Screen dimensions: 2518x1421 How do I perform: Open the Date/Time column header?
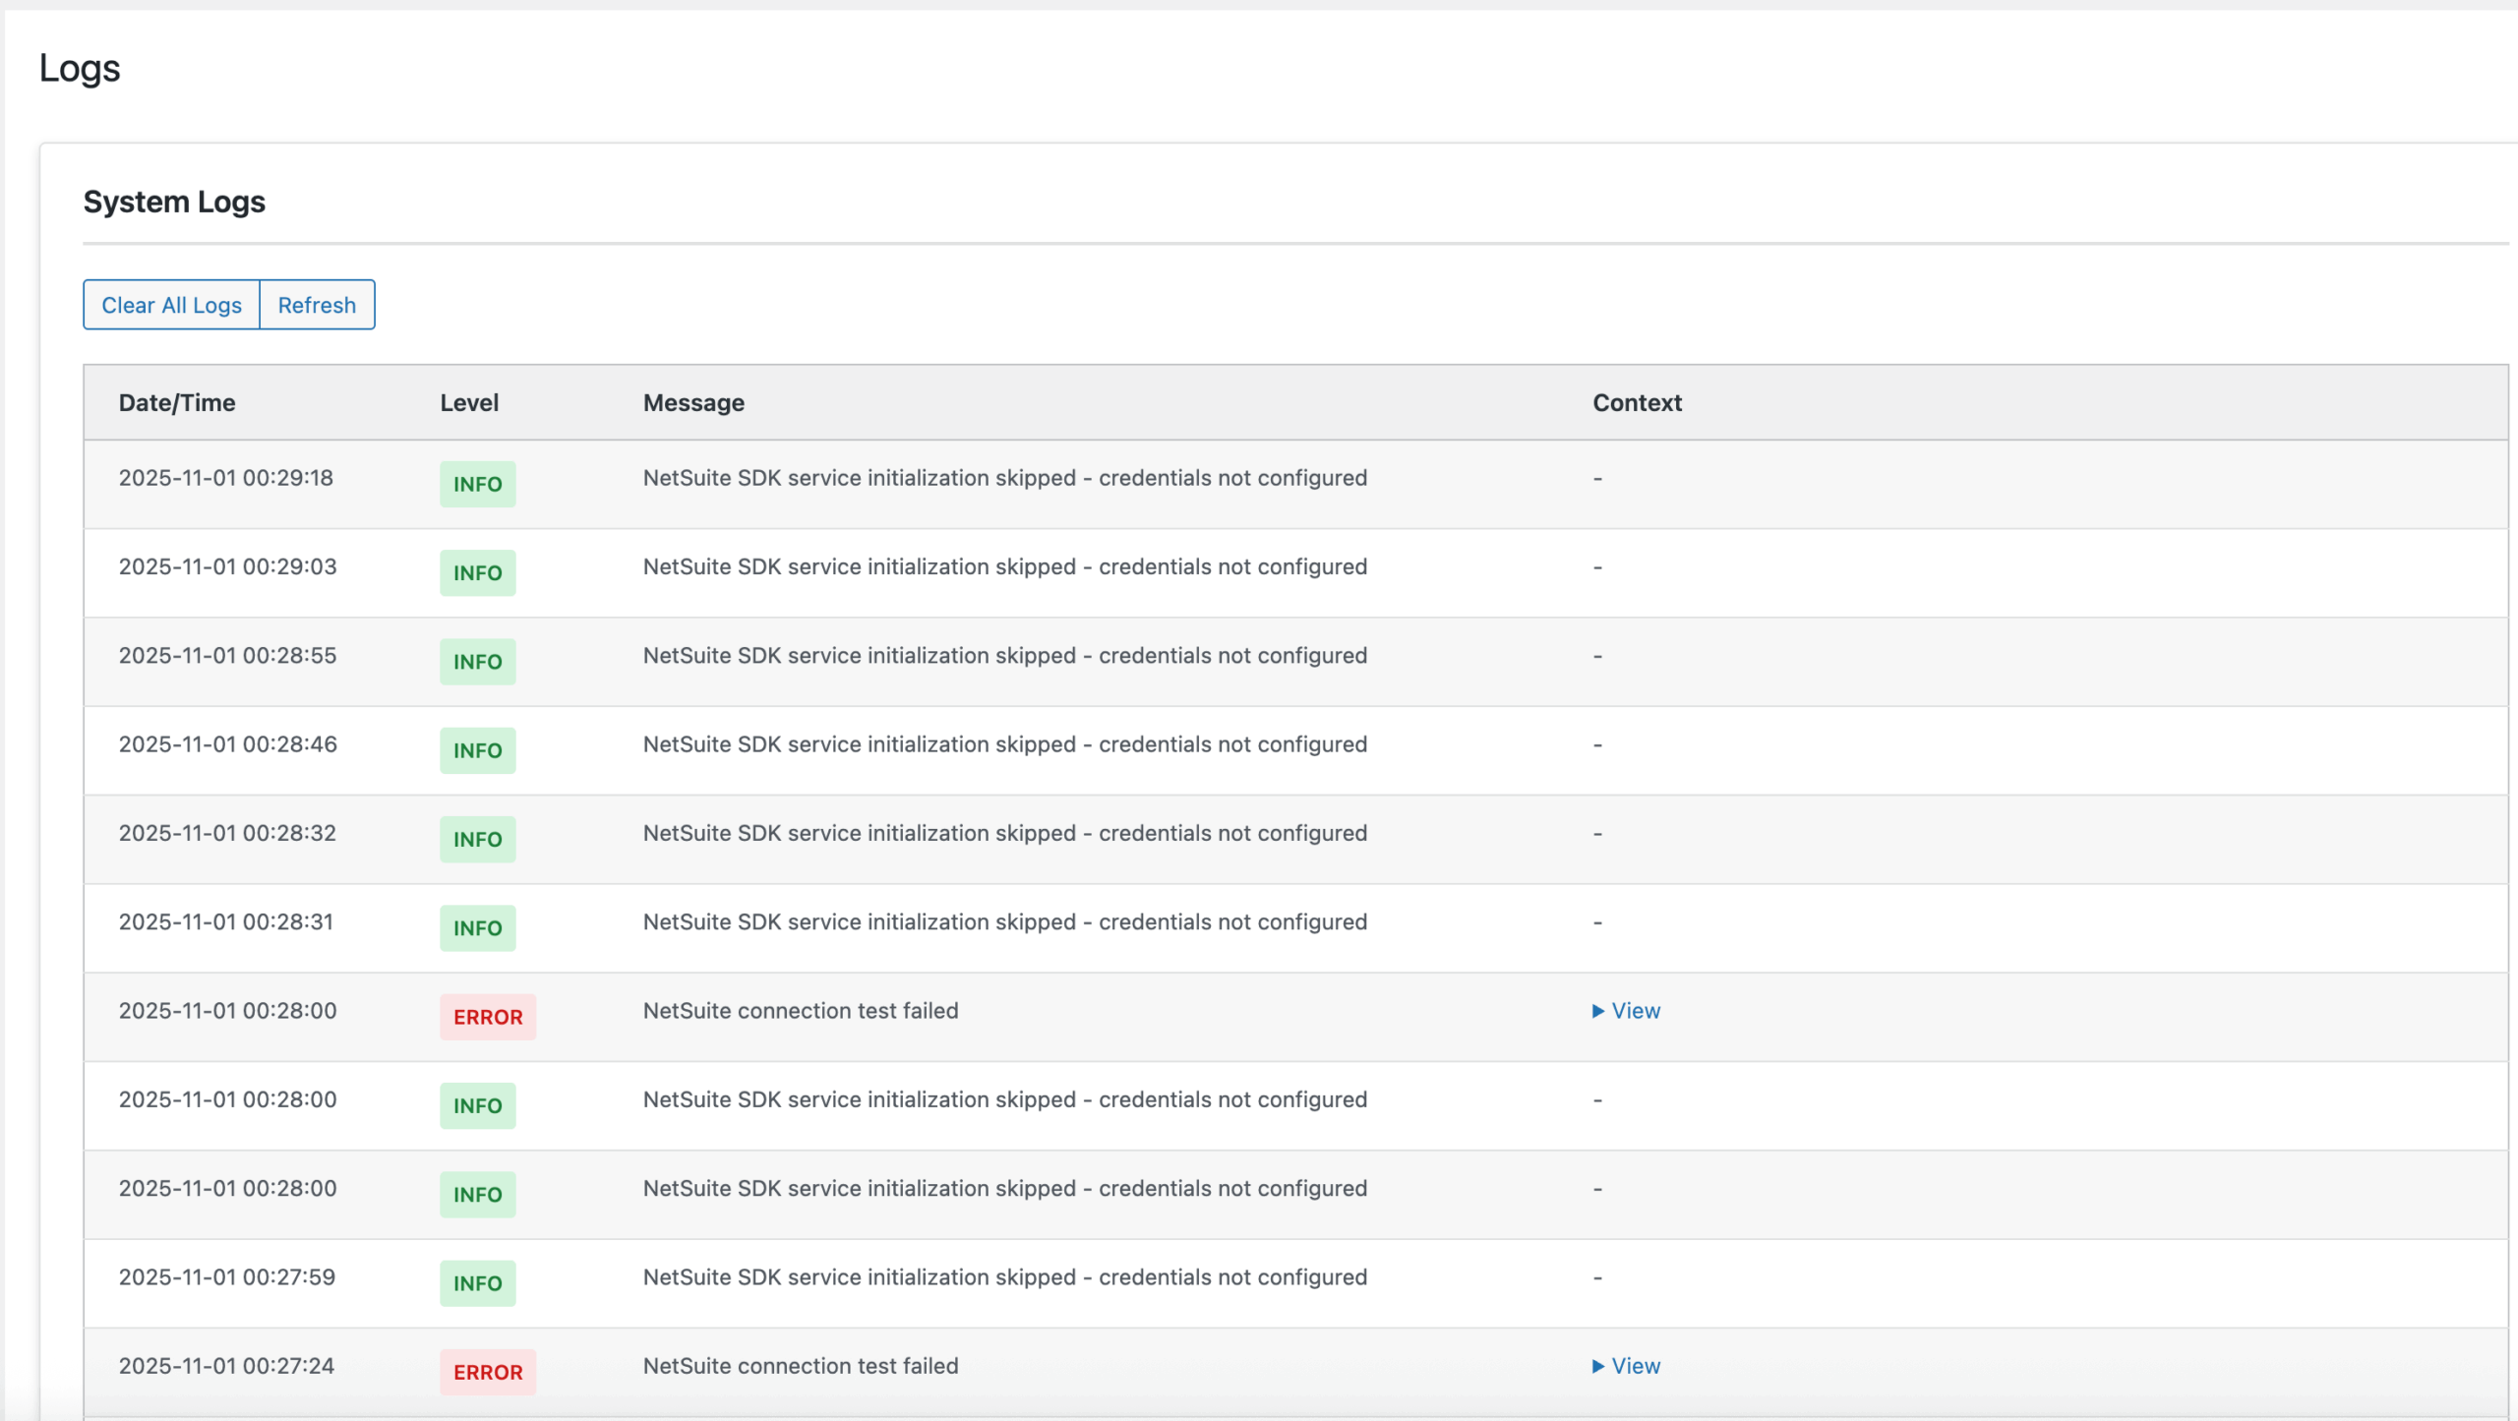point(177,402)
